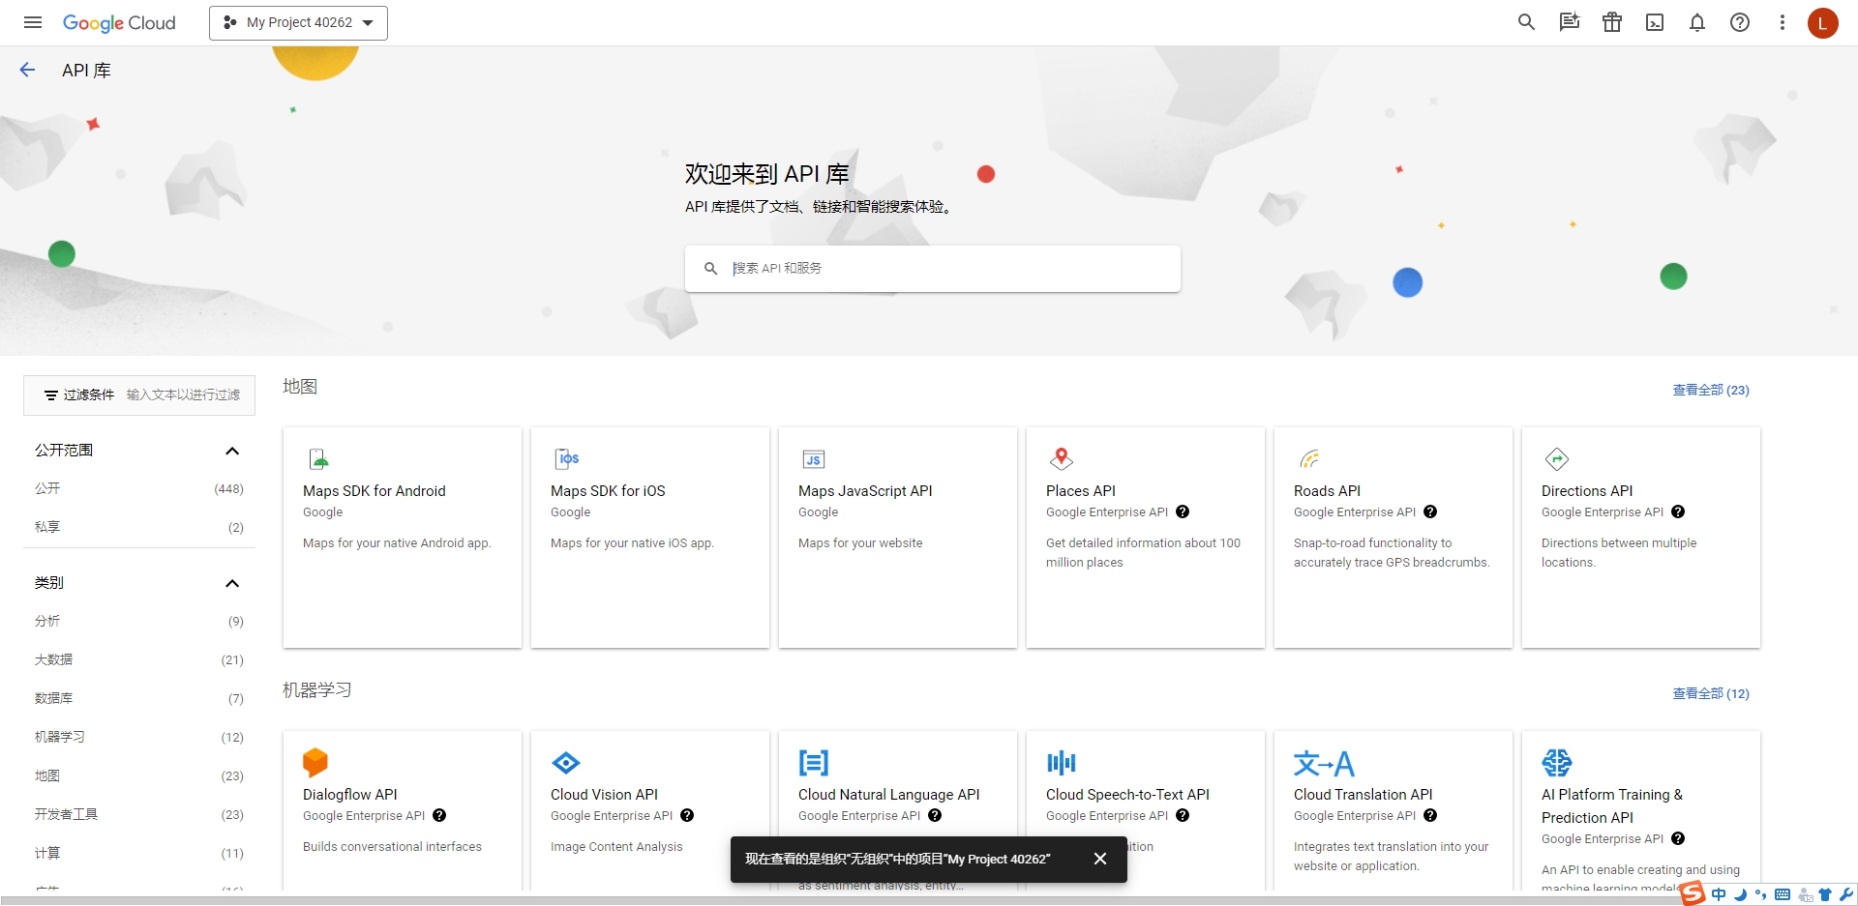Click the magnifier inside the API search box
This screenshot has height=906, width=1858.
tap(710, 268)
